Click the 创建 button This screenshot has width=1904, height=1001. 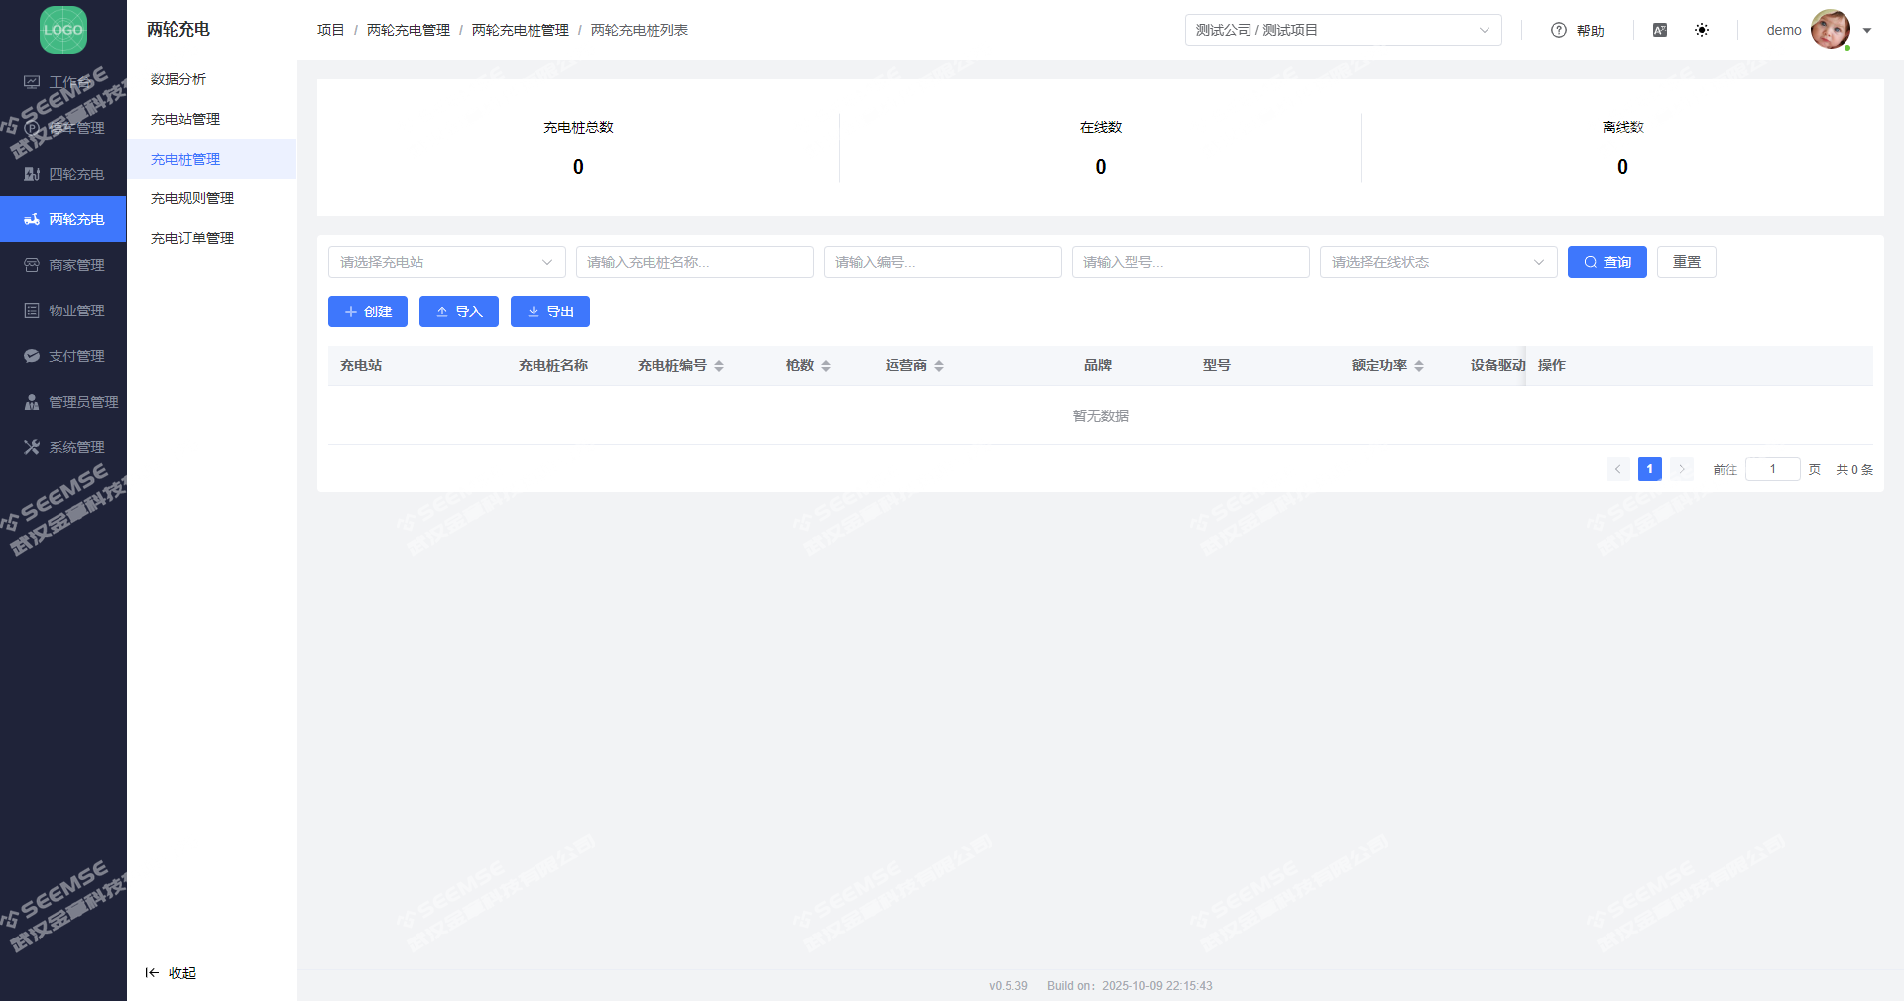click(x=368, y=312)
